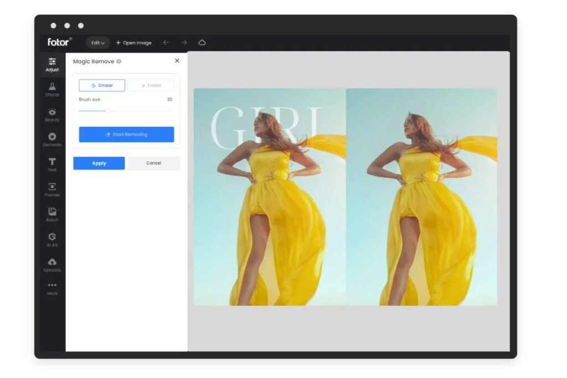Open the AI Art panel
Image resolution: width=567 pixels, height=378 pixels.
click(51, 240)
